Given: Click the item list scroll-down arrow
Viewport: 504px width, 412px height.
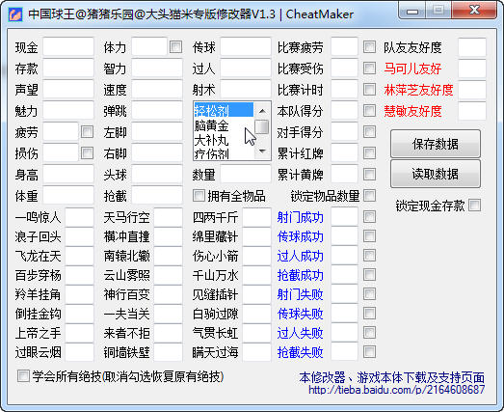Looking at the screenshot, I should (262, 151).
